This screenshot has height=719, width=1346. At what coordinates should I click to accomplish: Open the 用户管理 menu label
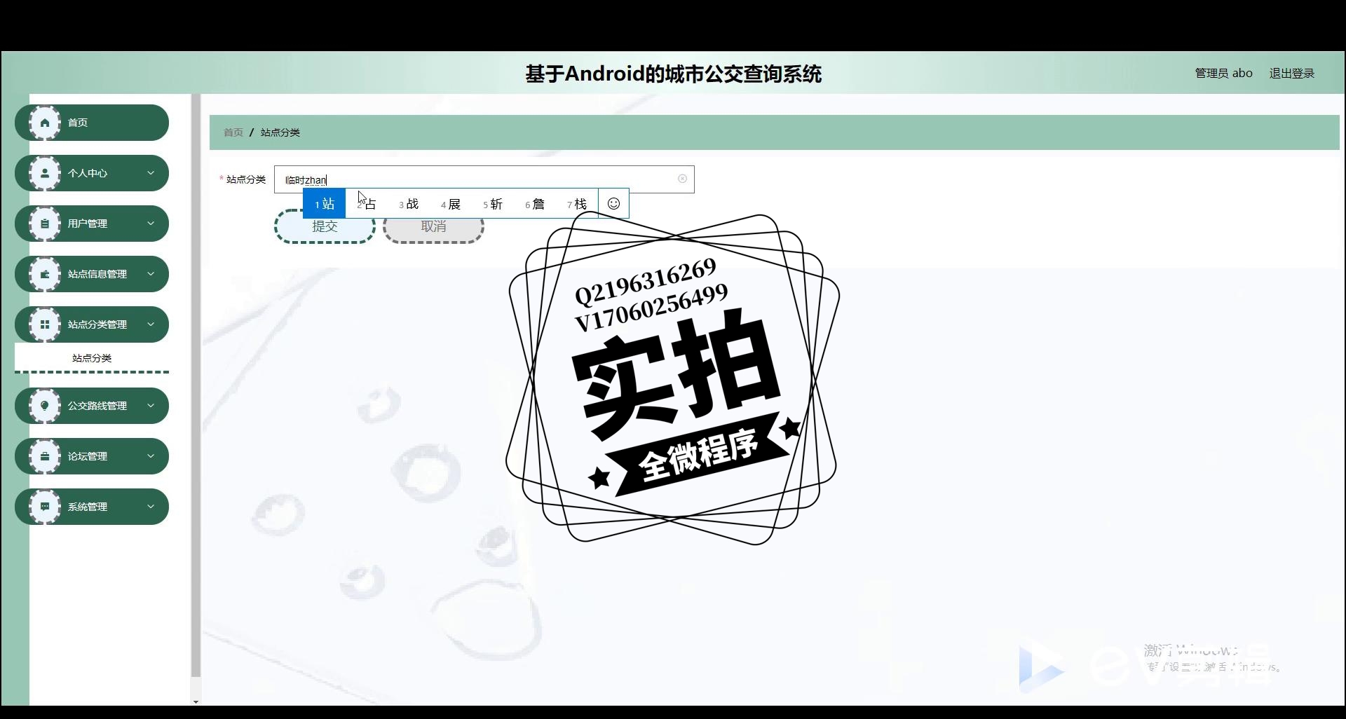[88, 224]
